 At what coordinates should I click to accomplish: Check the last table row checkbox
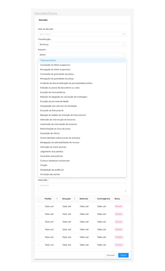pos(39,245)
